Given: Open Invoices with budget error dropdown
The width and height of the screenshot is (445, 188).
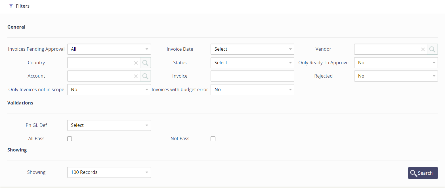Looking at the screenshot, I should [x=252, y=90].
